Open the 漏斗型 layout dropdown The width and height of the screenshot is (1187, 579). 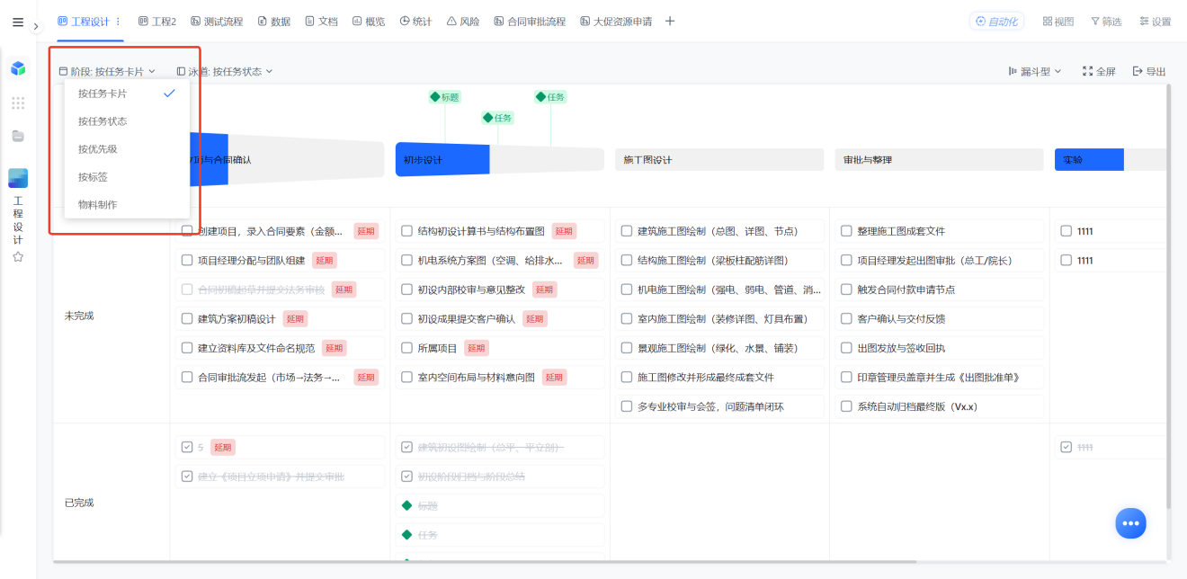pyautogui.click(x=1035, y=71)
